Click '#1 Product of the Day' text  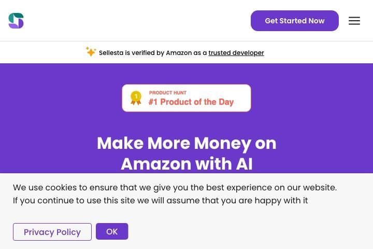[191, 102]
